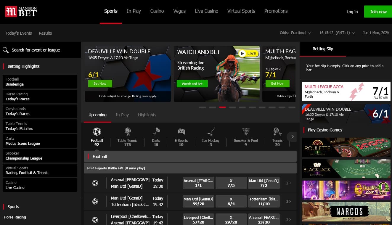
Task: Click Bet Now on Deauville Win Double
Action: pyautogui.click(x=100, y=83)
